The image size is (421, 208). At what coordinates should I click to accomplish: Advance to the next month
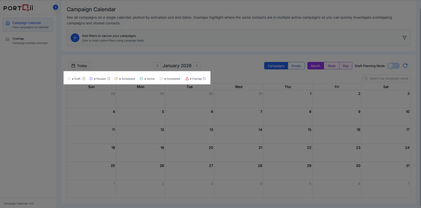197,66
